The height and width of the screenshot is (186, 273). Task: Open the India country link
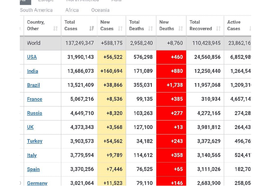tap(32, 71)
